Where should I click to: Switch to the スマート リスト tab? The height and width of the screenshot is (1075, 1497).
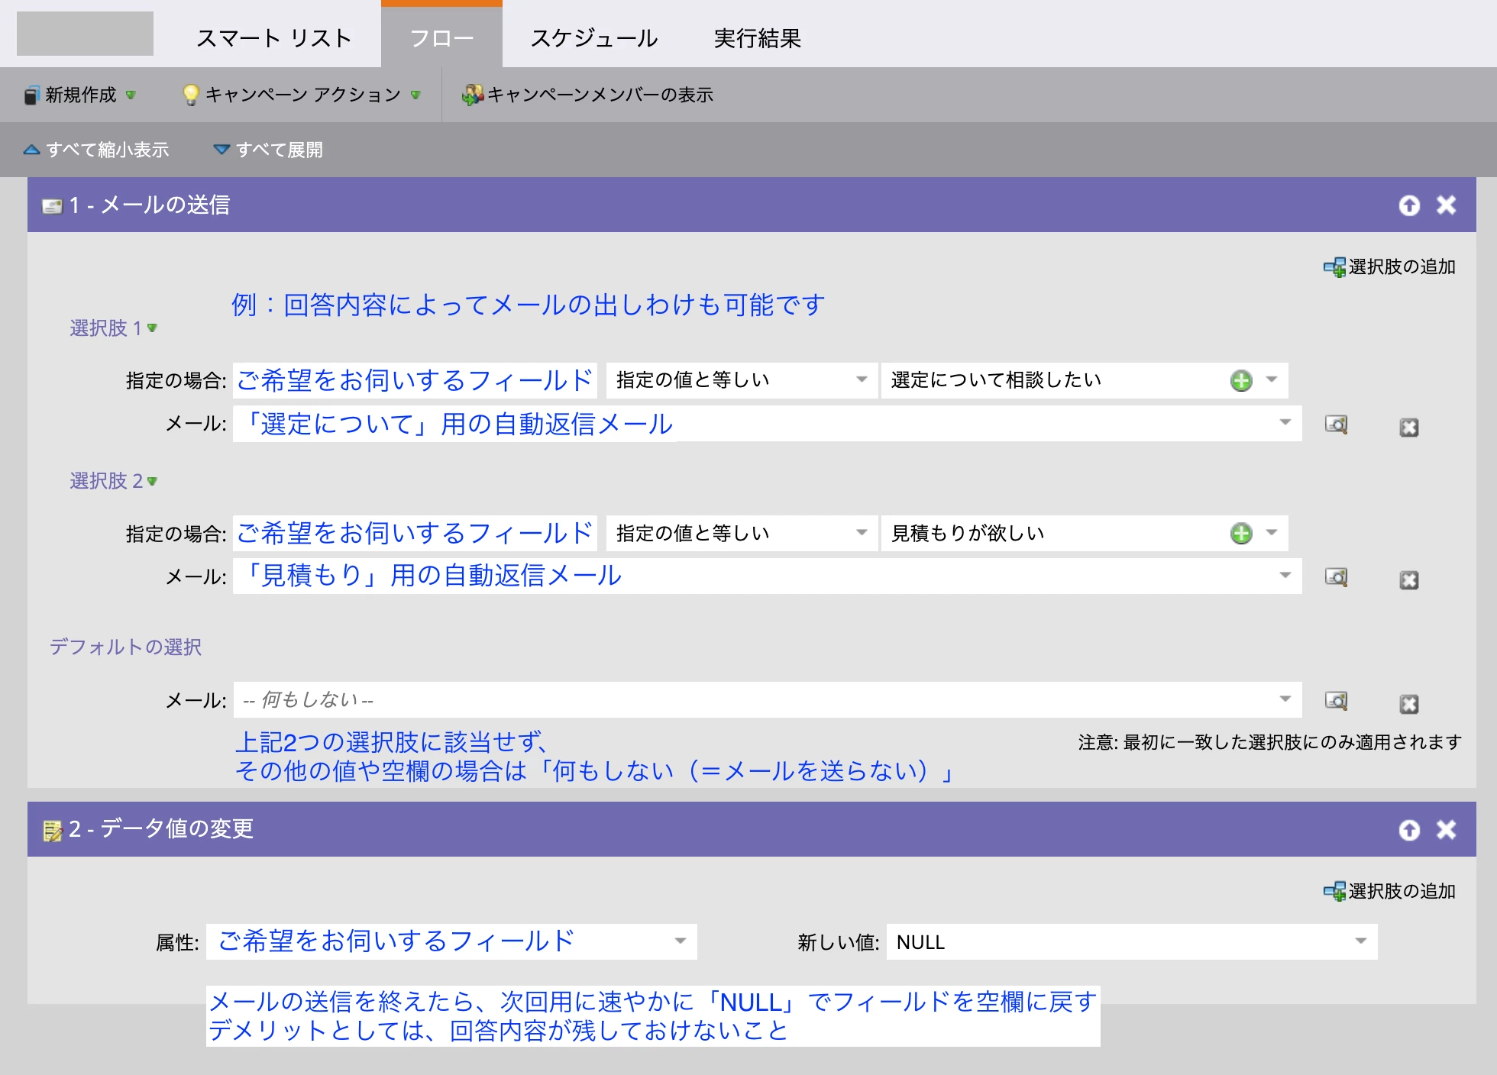(x=273, y=38)
